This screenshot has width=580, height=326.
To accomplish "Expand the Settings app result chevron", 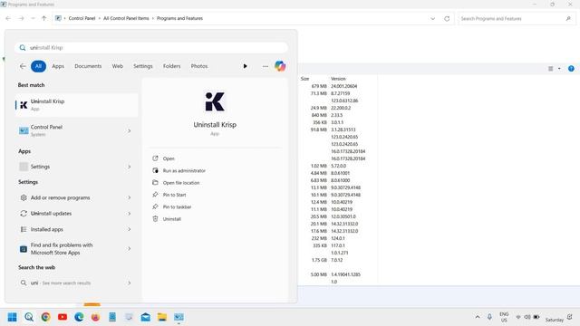I will click(x=129, y=167).
